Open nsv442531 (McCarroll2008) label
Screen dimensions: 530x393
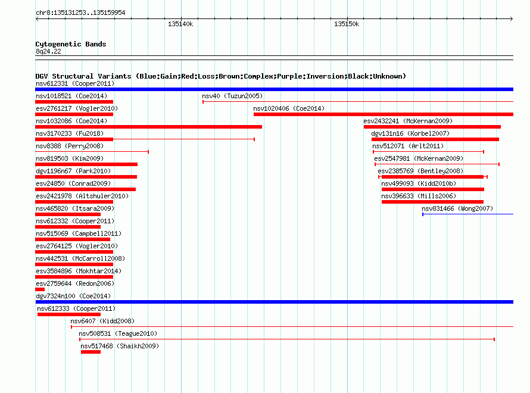point(80,258)
